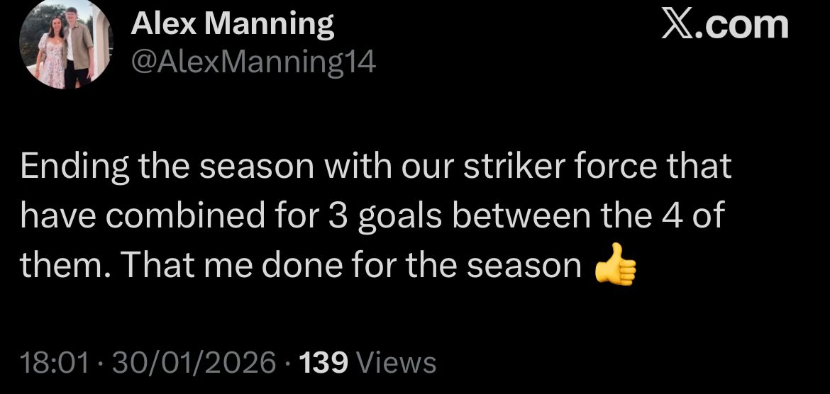Click the 30/01/2026 date
Image resolution: width=830 pixels, height=394 pixels.
193,363
